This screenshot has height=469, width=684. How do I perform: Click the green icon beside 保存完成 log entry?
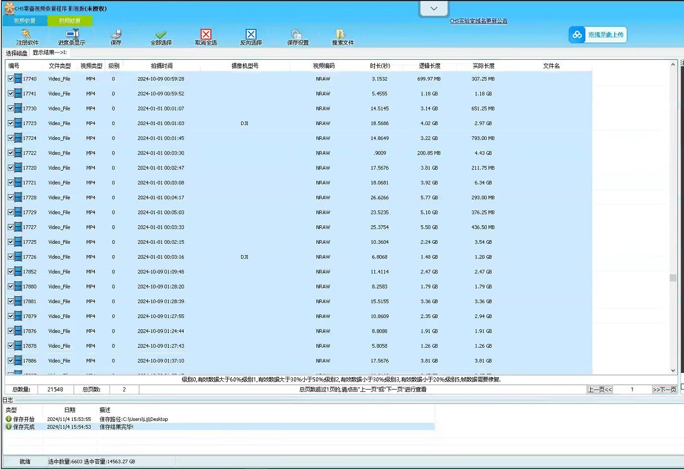8,427
